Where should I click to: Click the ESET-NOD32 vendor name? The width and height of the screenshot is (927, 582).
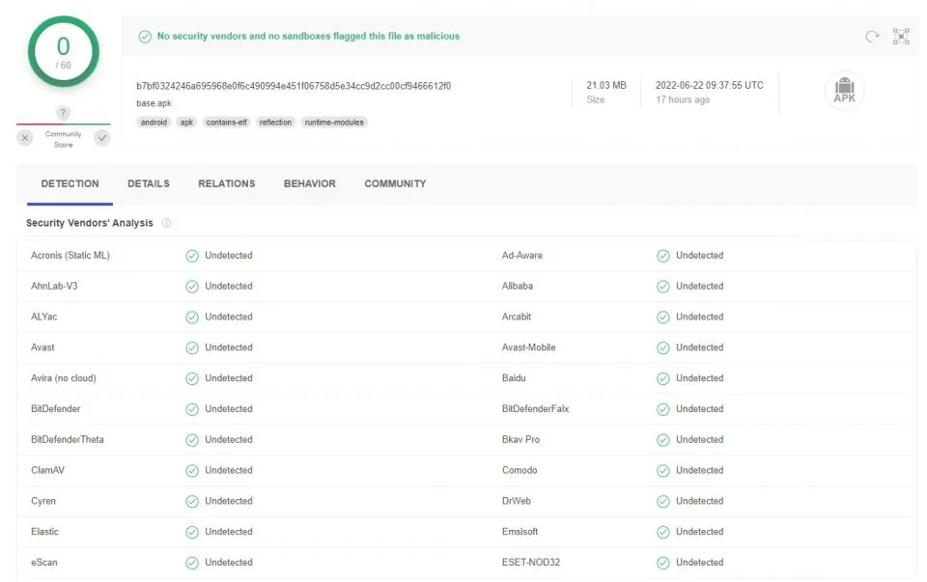(x=531, y=563)
